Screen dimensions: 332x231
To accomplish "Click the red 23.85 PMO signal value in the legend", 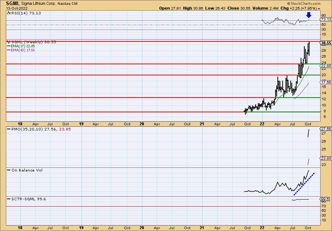I will tap(64, 129).
